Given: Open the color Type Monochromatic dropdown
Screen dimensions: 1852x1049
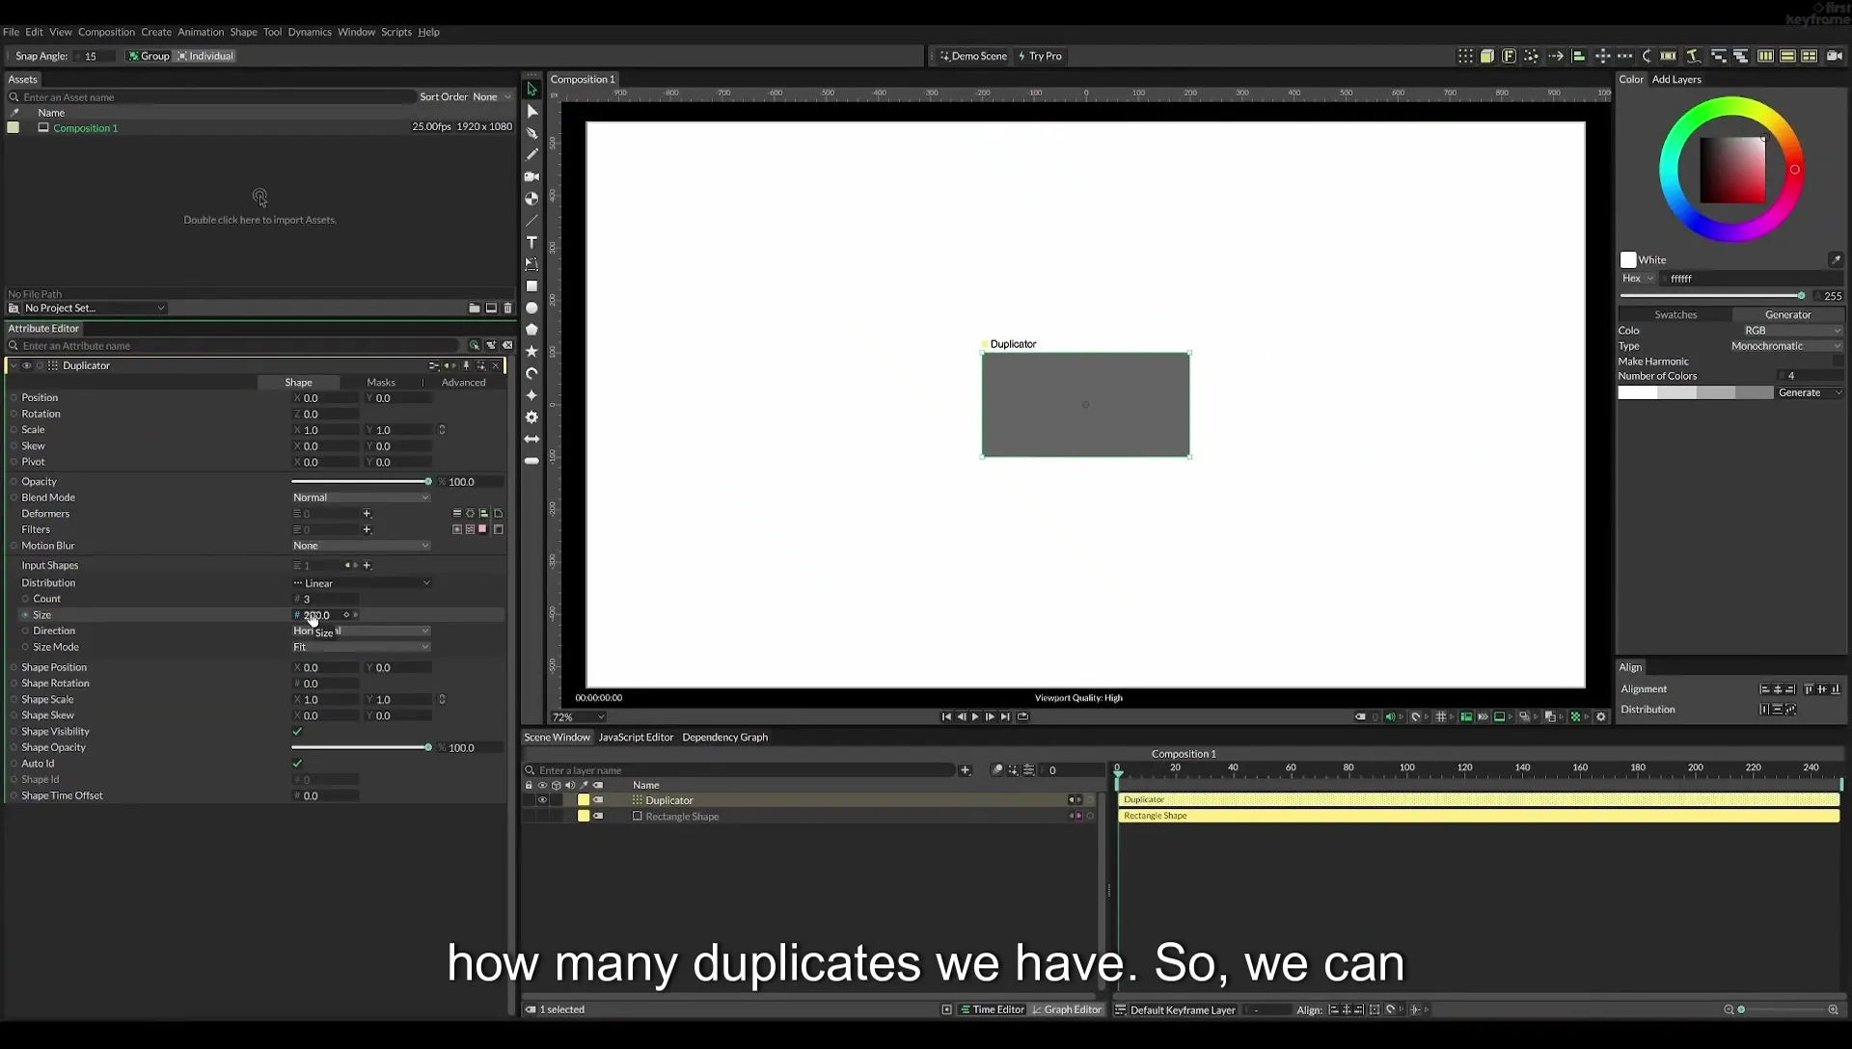Looking at the screenshot, I should click(x=1785, y=346).
